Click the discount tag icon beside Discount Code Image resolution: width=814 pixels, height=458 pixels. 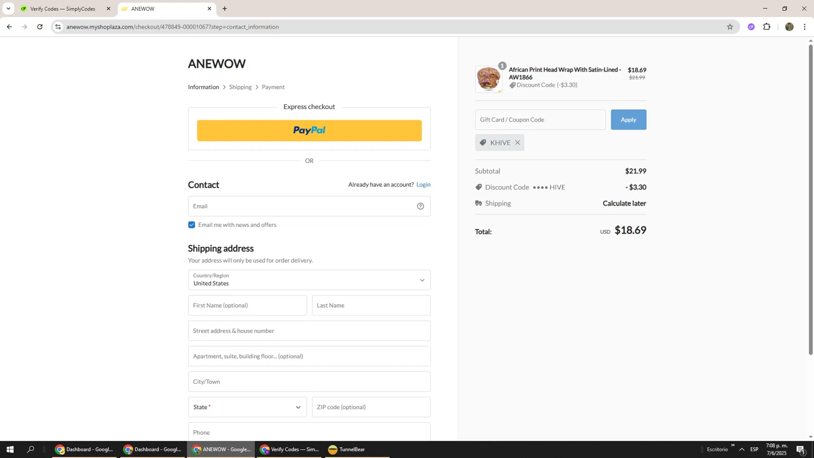[x=479, y=187]
